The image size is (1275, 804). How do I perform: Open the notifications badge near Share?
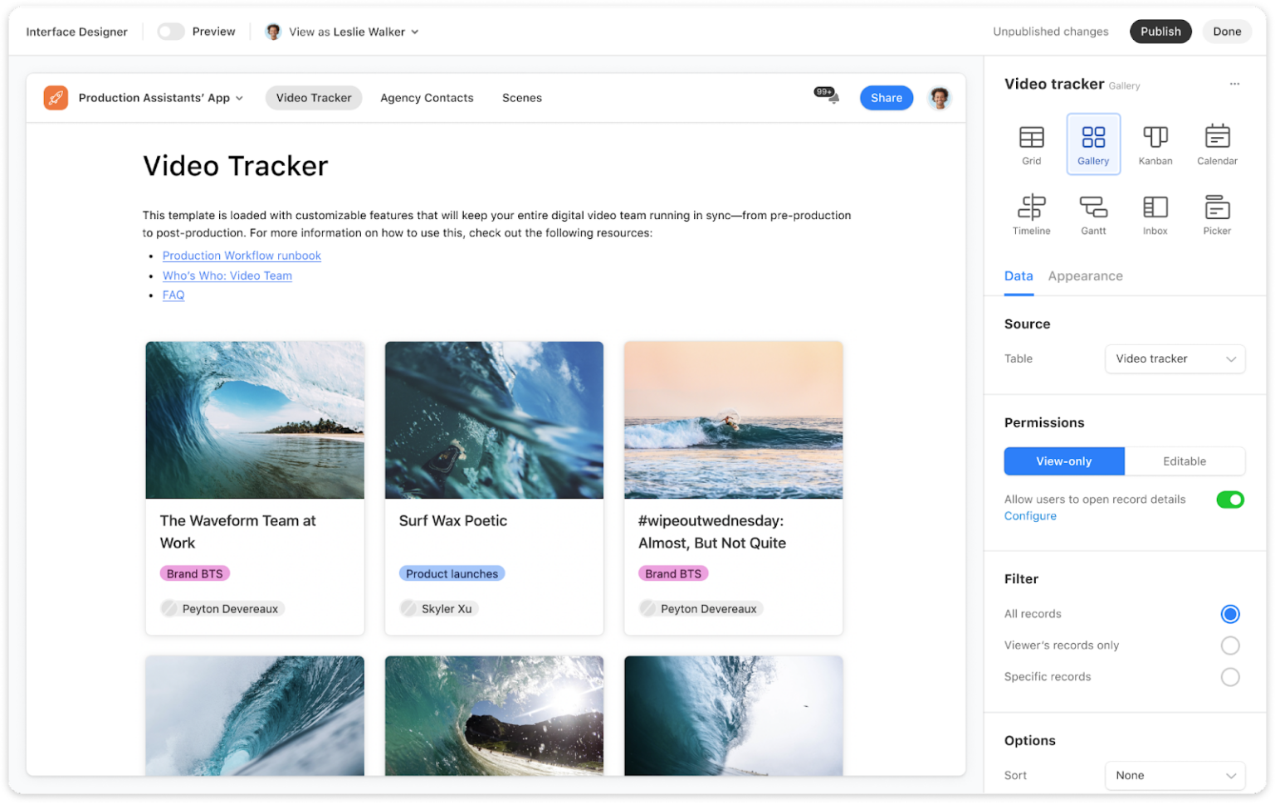[x=824, y=93]
